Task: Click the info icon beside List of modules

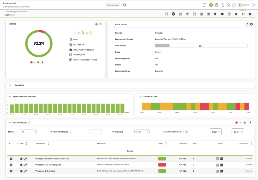Action: coord(29,123)
